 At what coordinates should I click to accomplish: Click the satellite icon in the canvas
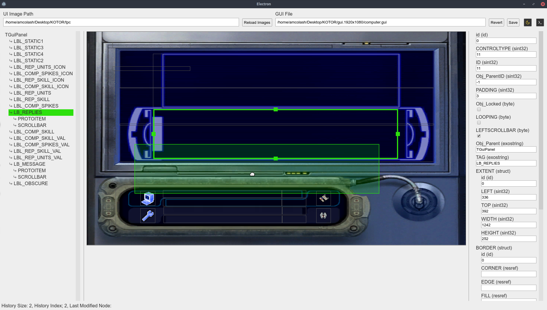coord(324,198)
